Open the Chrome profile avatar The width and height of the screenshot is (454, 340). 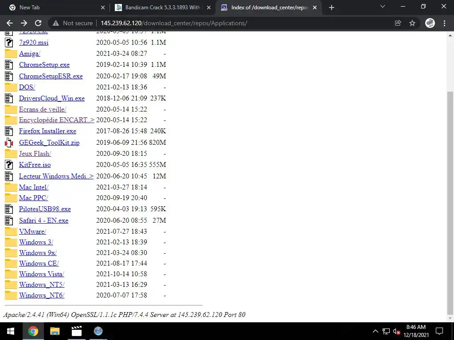pyautogui.click(x=430, y=23)
